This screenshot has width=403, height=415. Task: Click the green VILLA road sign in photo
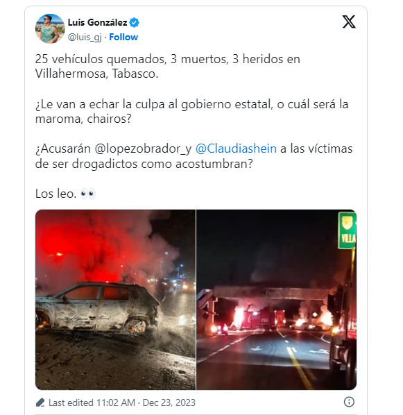pos(348,230)
